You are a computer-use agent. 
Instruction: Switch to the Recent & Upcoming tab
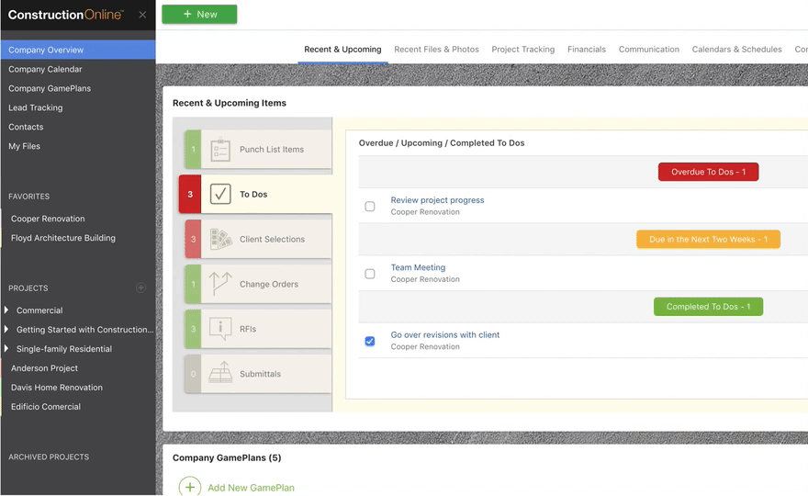(342, 50)
